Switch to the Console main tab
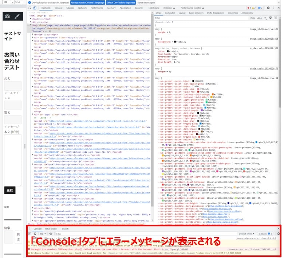 58,8
